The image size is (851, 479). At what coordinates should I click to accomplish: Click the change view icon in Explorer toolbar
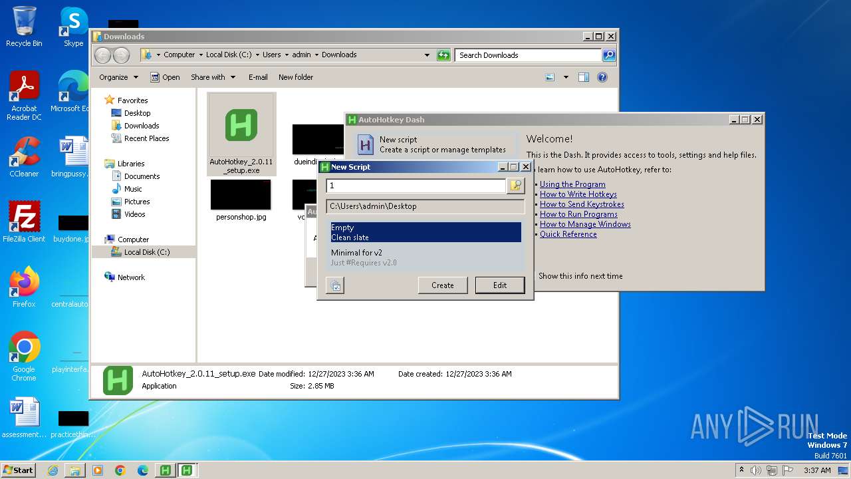(x=550, y=77)
